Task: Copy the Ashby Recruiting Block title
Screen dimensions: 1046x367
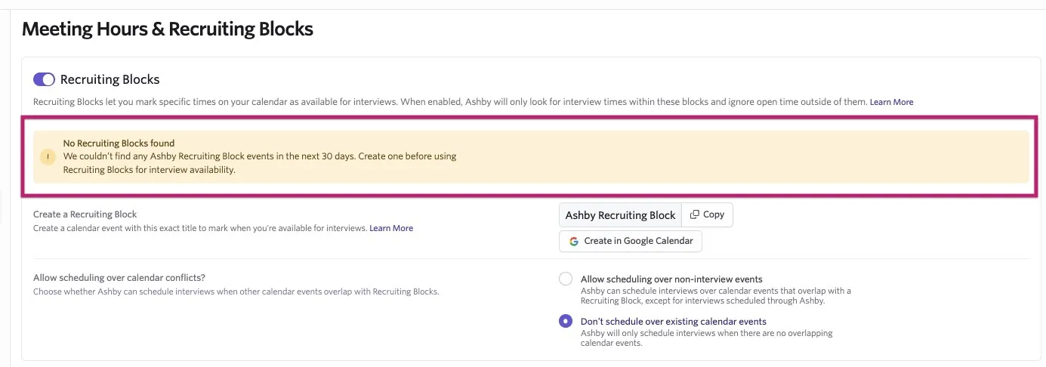Action: click(707, 214)
